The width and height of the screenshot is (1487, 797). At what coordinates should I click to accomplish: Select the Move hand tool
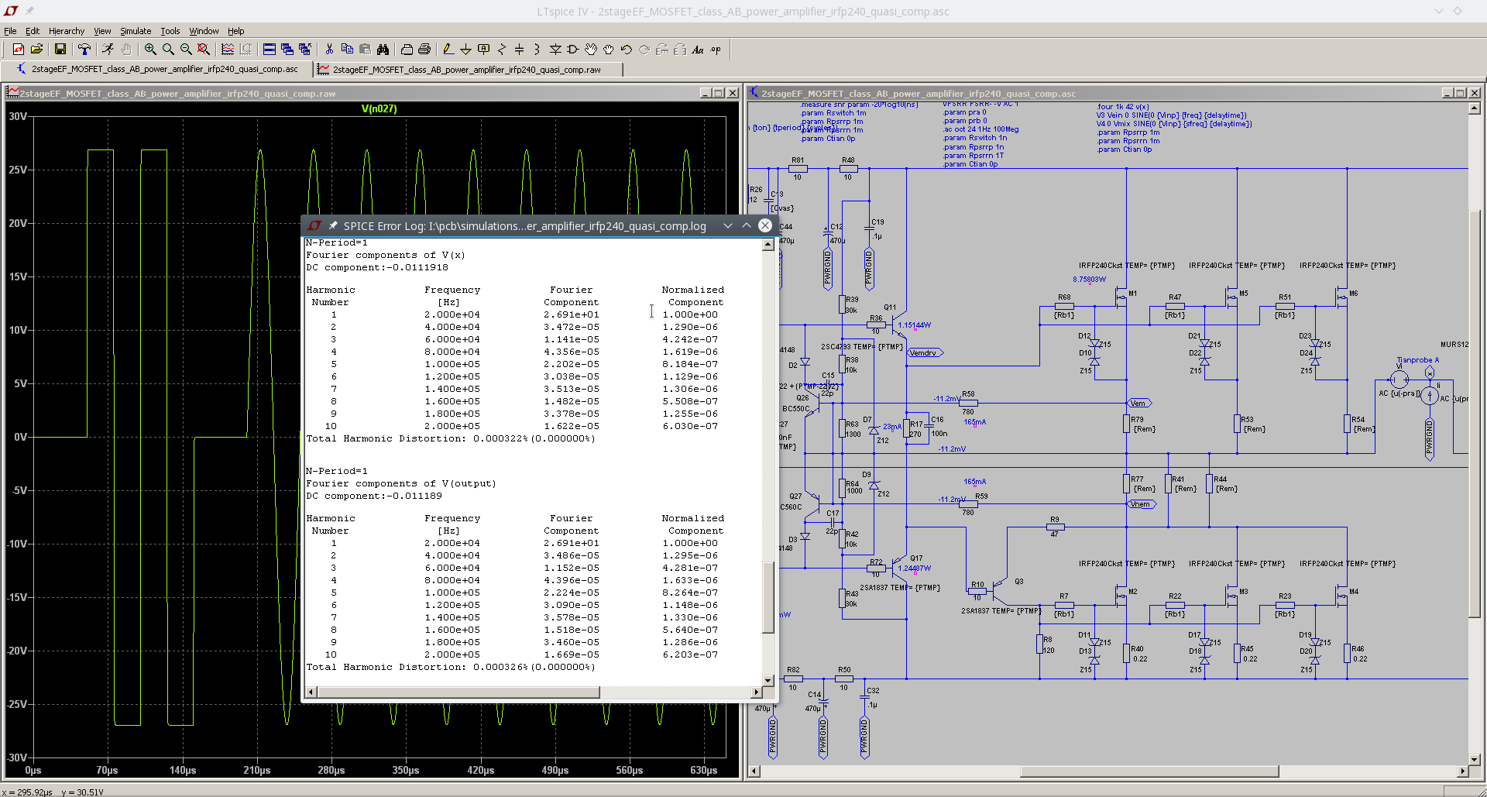591,50
